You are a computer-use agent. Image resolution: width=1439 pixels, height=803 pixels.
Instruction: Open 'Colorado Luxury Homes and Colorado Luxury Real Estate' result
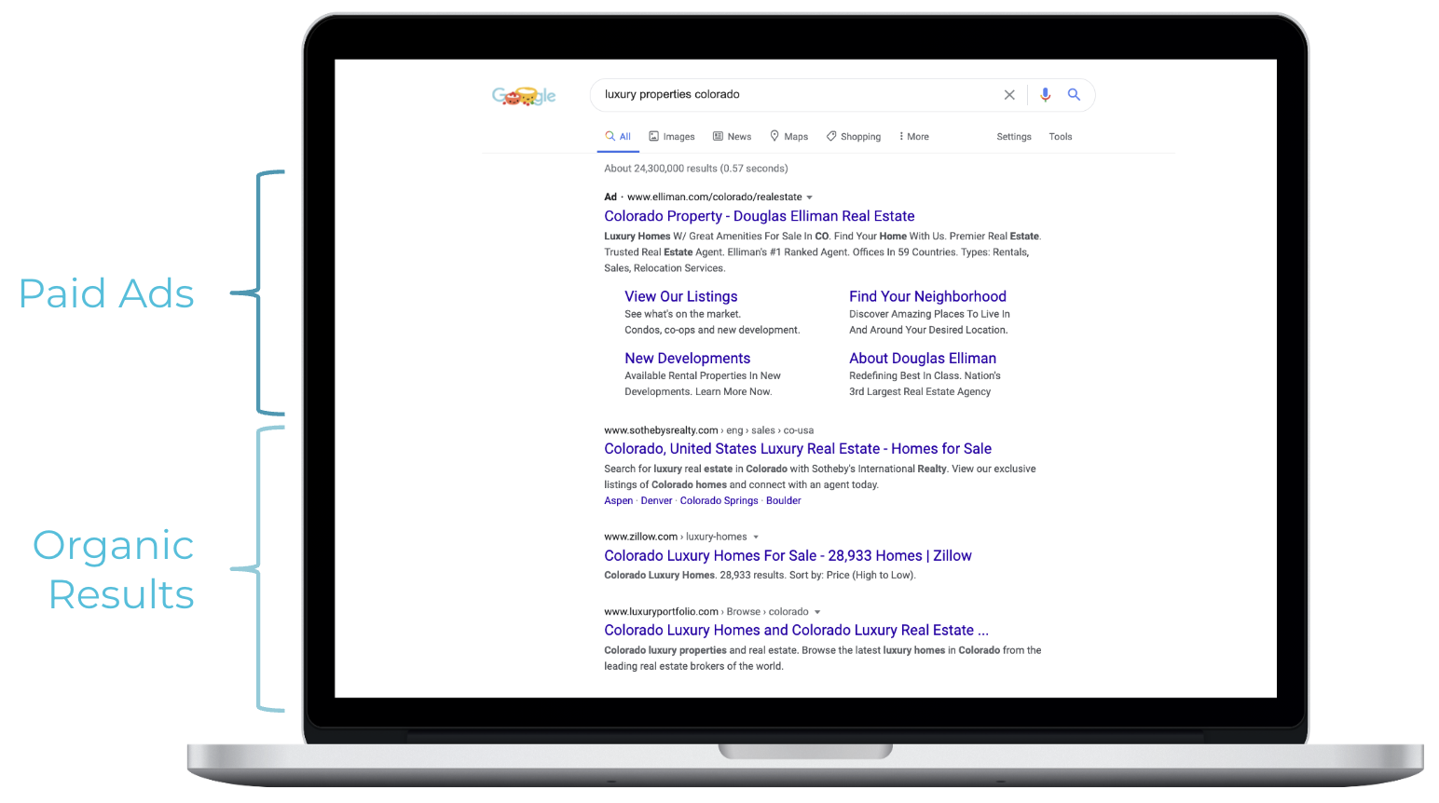(x=797, y=631)
